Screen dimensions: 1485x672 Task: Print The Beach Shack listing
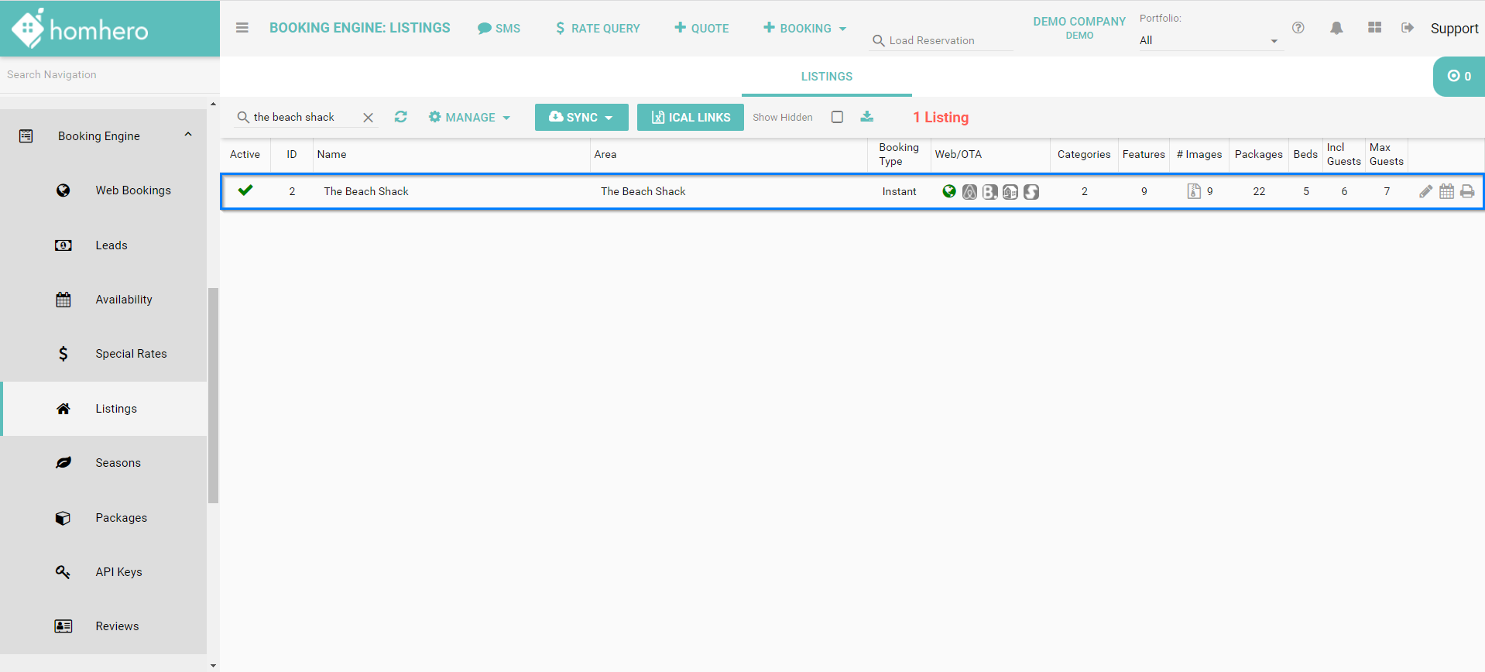[1467, 191]
